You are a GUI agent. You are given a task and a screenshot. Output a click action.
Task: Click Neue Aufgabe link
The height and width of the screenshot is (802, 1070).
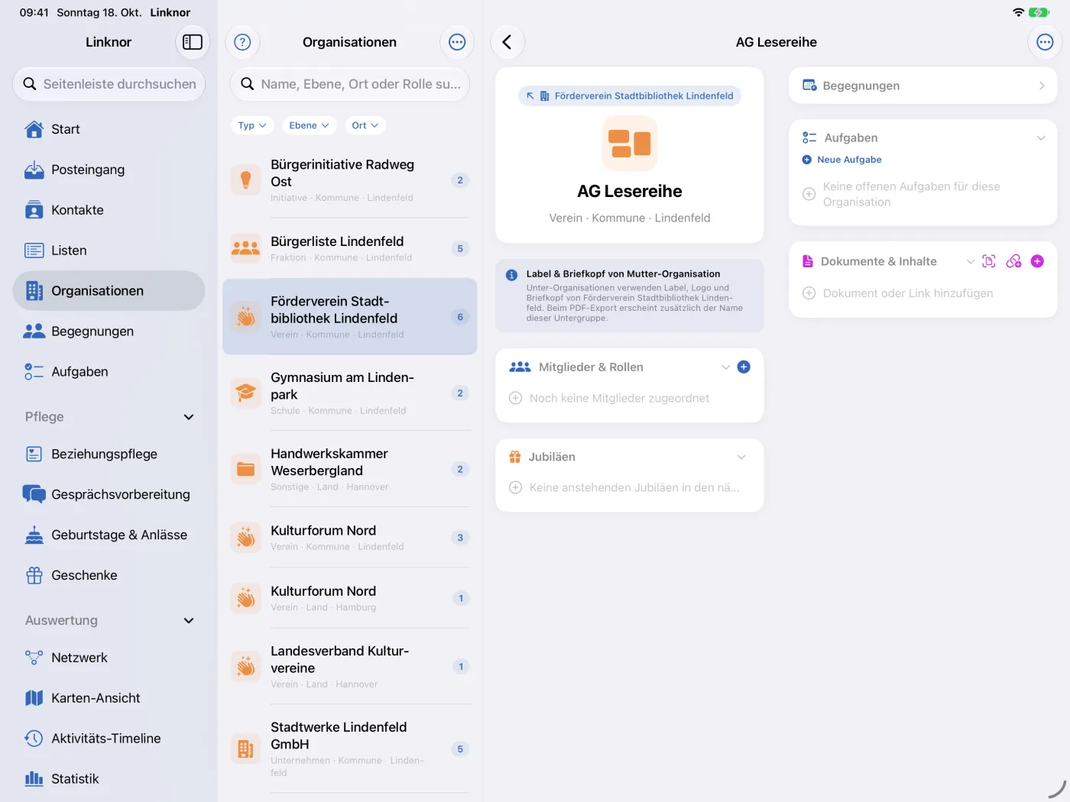[x=841, y=160]
